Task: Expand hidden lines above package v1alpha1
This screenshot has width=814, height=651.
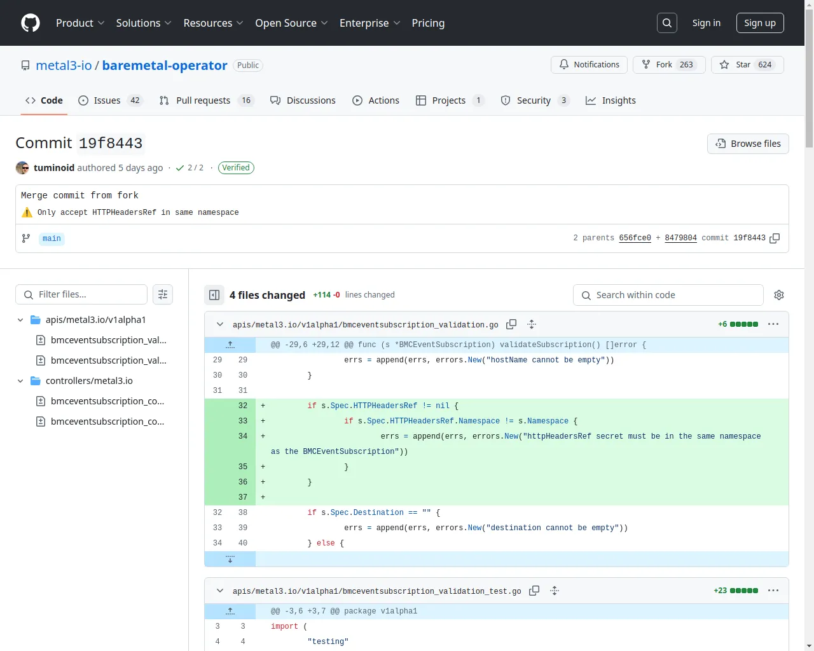Action: (230, 611)
